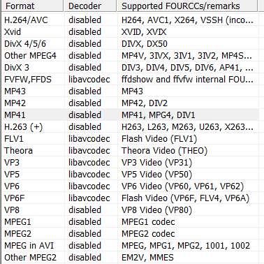
Task: Select the MP43 format entry
Action: 15,91
